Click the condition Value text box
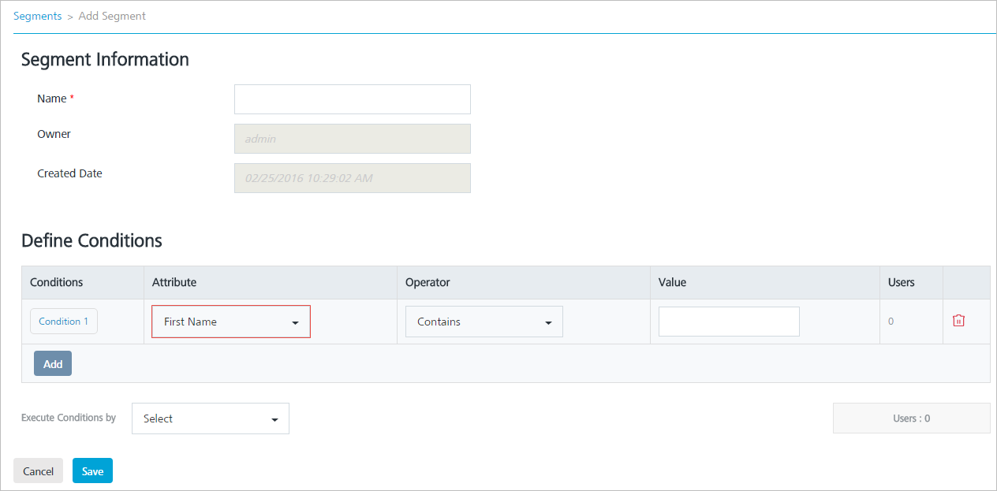Screen dimensions: 997x491 coord(729,322)
